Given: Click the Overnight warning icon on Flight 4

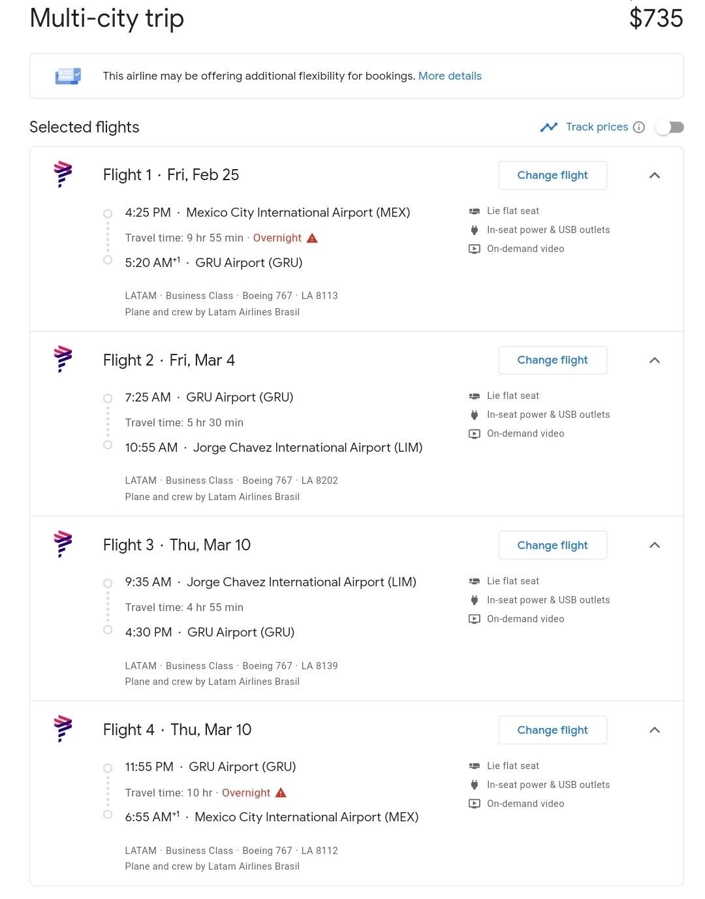Looking at the screenshot, I should point(281,793).
